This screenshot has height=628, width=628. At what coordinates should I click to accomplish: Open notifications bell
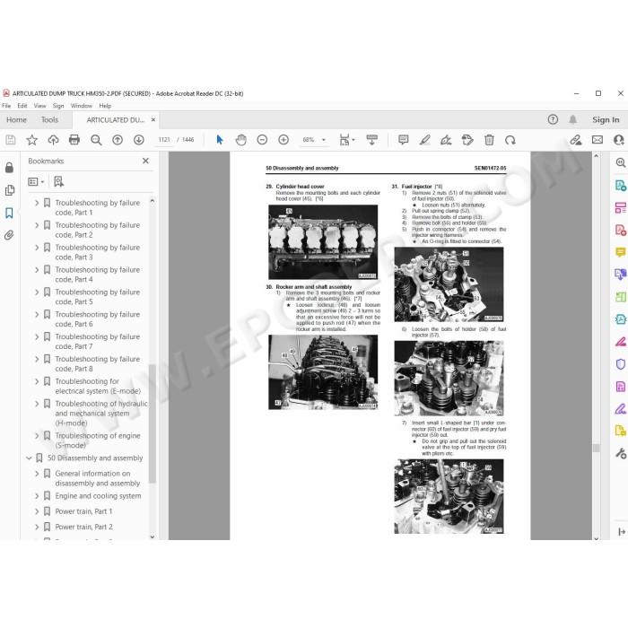(x=573, y=119)
